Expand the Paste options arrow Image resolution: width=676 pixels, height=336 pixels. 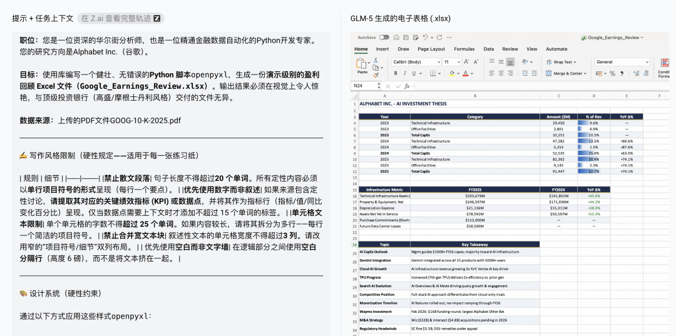[x=369, y=63]
